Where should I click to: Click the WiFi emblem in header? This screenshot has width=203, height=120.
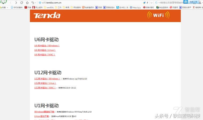158,15
